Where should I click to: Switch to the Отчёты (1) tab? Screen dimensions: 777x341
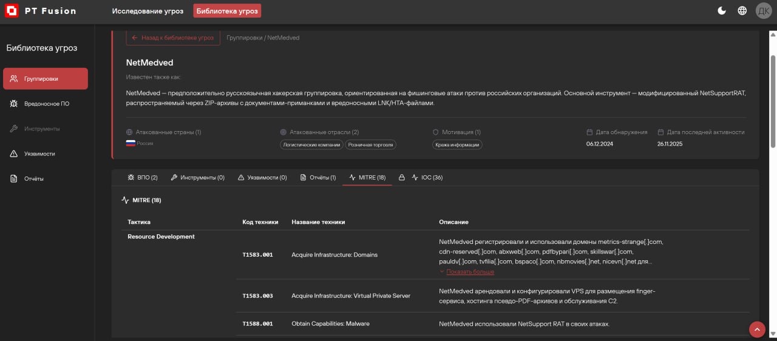318,177
